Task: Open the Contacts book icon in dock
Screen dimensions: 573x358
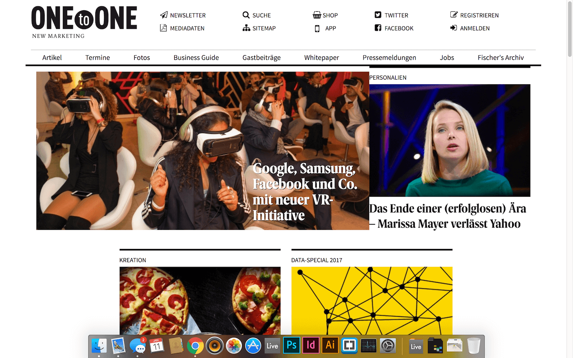Action: pos(176,345)
